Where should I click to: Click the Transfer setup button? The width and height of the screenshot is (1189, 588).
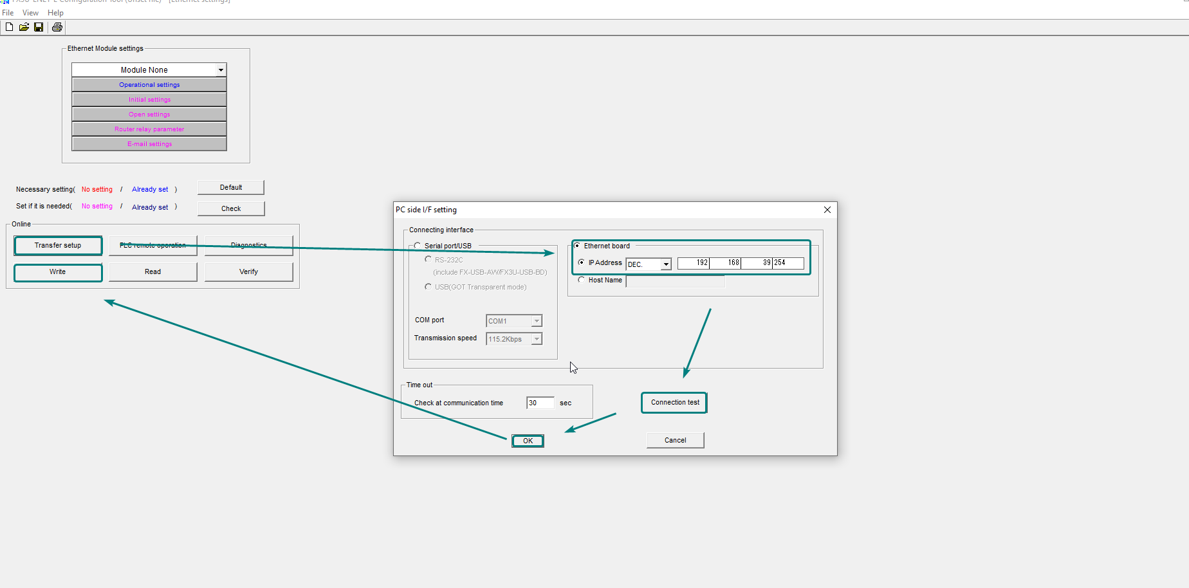coord(58,245)
